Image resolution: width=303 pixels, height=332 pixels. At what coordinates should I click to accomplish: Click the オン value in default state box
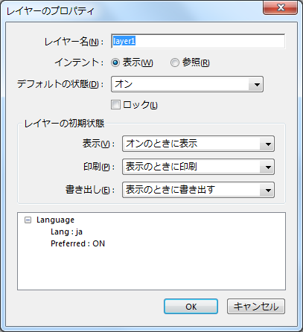(124, 84)
